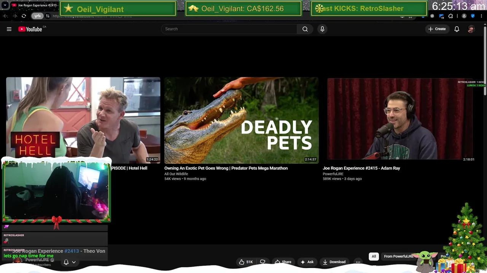Dislike the video with thumbs-down icon
487x273 pixels.
pos(263,262)
